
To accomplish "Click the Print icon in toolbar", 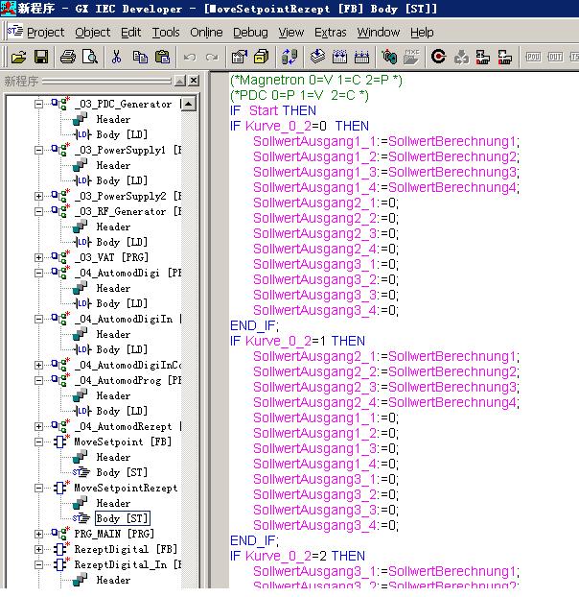I will click(x=69, y=58).
